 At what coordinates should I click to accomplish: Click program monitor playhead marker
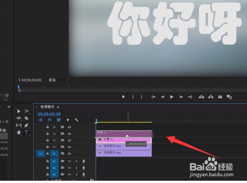coord(19,87)
